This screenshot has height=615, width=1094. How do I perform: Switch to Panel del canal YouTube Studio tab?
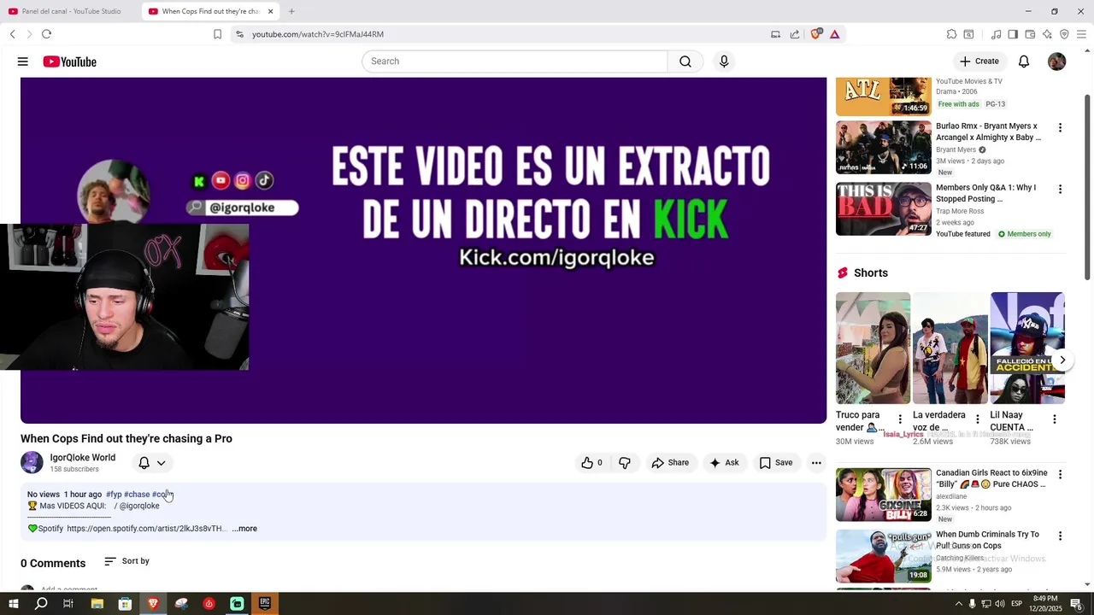[70, 11]
